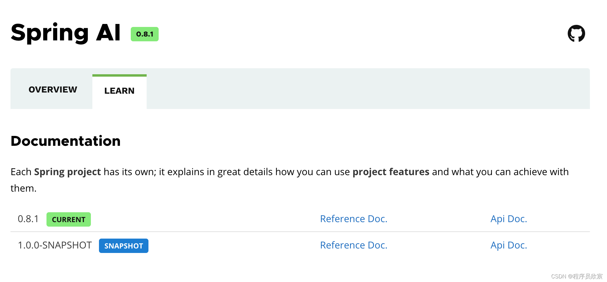The image size is (607, 282).
Task: Open Reference Doc. for 1.0.0-SNAPSHOT
Action: point(354,245)
